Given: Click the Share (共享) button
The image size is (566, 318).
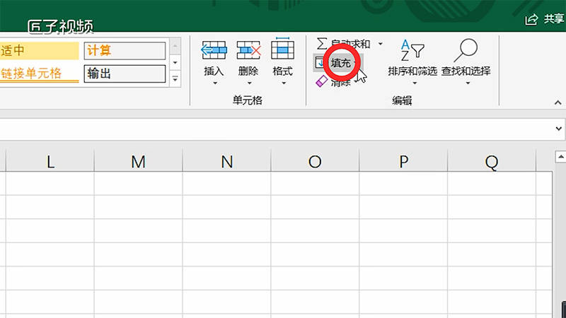Looking at the screenshot, I should [x=543, y=20].
